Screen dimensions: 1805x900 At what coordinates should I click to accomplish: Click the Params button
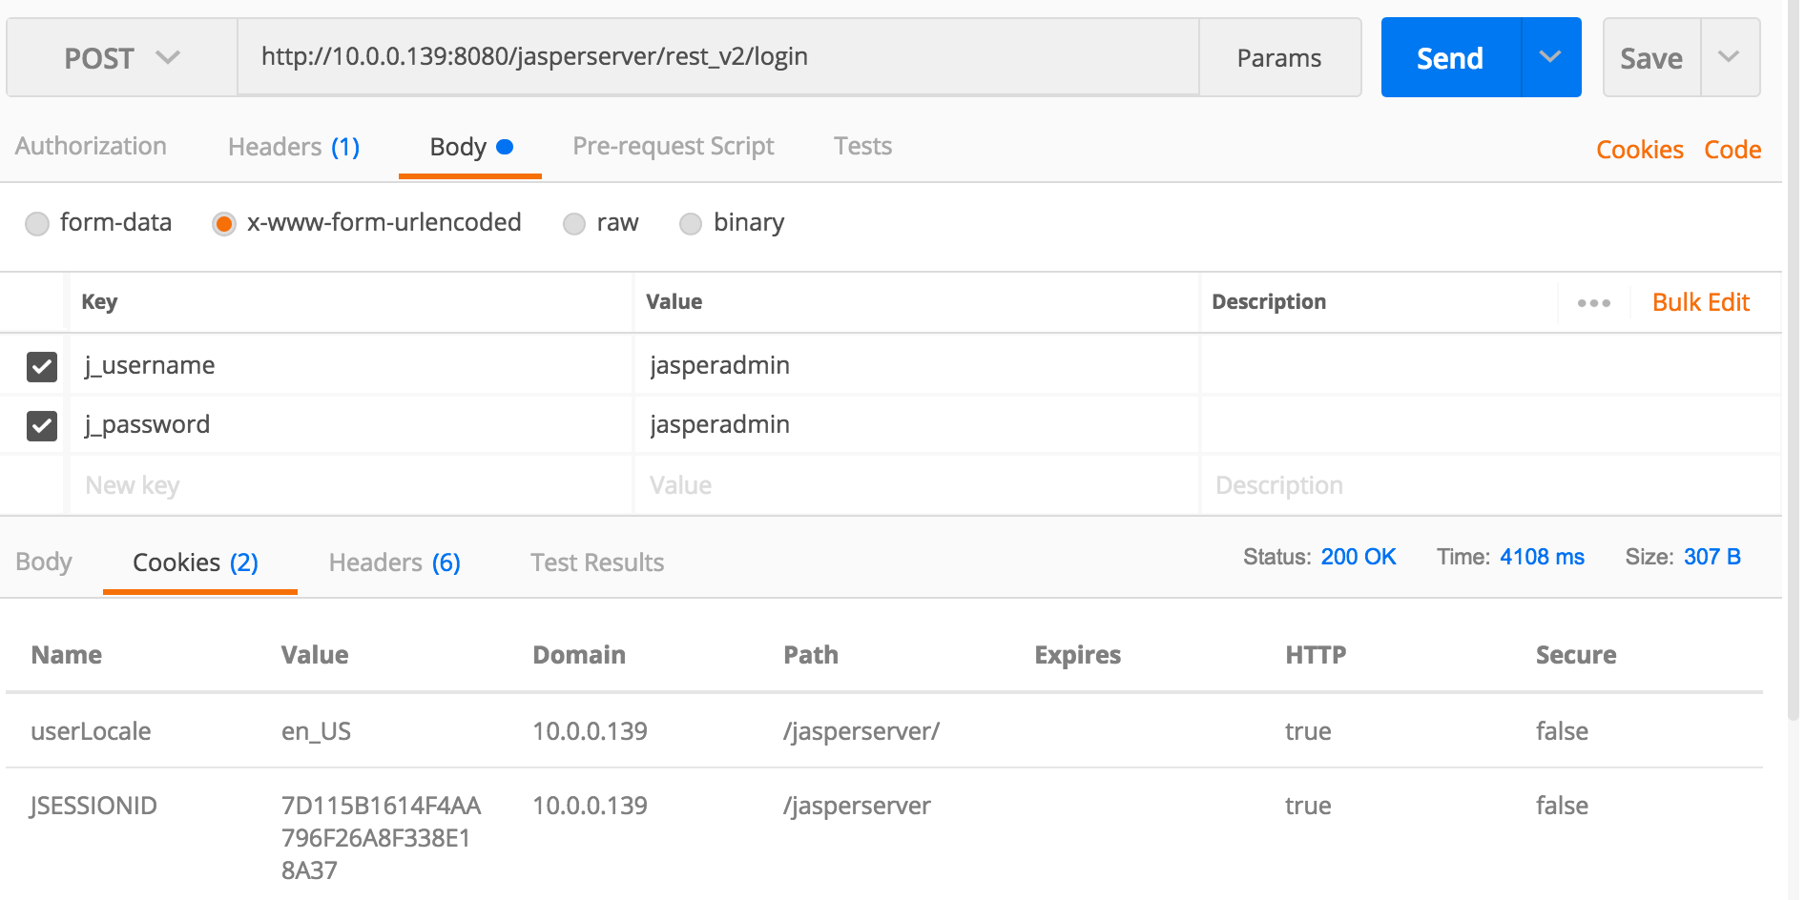coord(1279,57)
